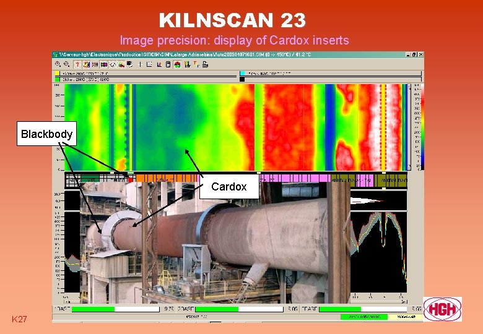Click the window title bar file path
The width and height of the screenshot is (483, 334).
(x=185, y=55)
